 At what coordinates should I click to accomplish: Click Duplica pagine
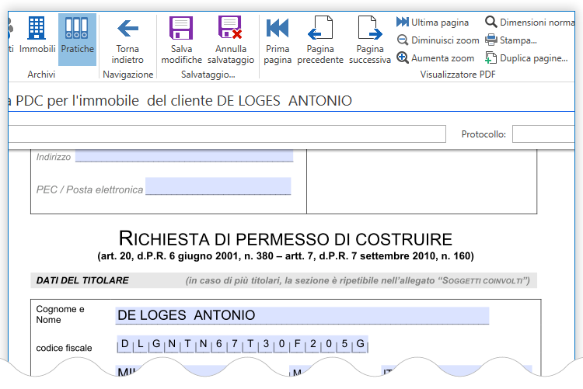pyautogui.click(x=526, y=58)
